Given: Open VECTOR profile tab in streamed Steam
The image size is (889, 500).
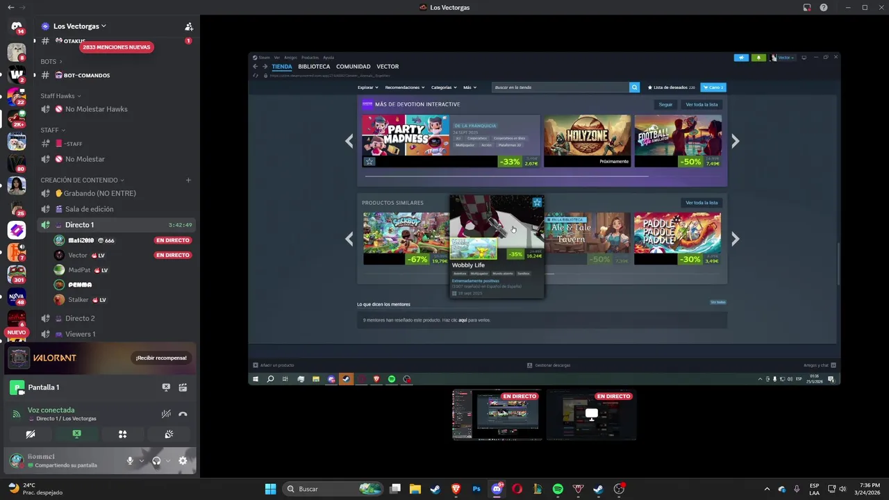Looking at the screenshot, I should point(388,67).
